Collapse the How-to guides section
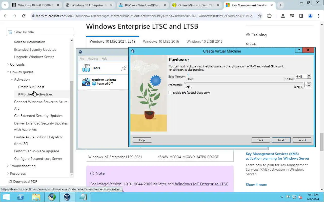Viewport: 324px width, 202px height. point(8,72)
